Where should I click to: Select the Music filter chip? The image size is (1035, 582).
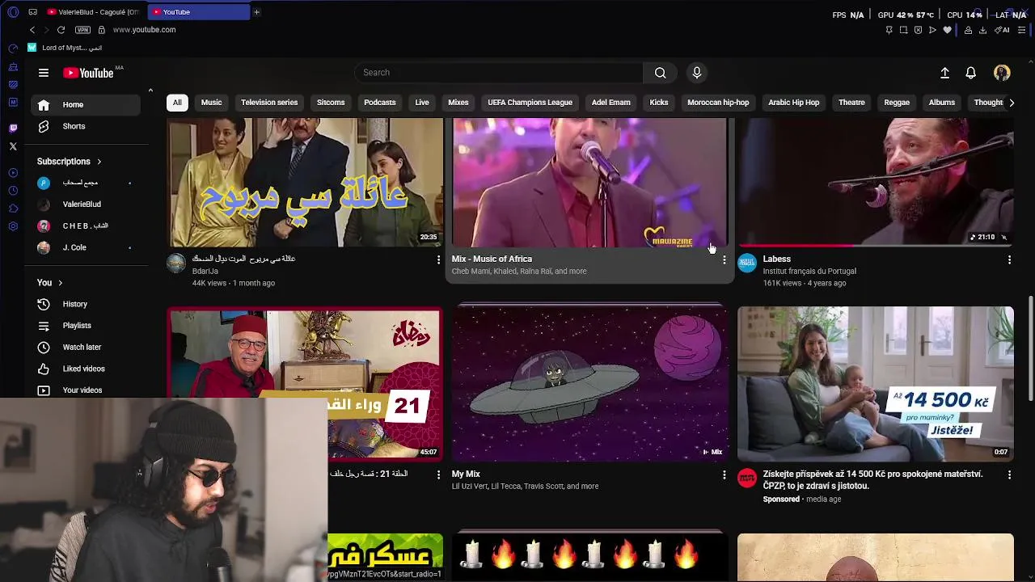click(x=211, y=103)
